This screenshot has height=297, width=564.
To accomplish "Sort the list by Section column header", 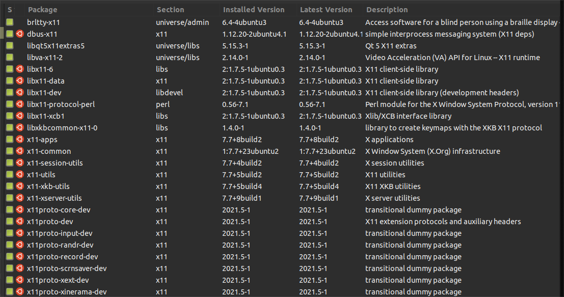I will pos(170,10).
